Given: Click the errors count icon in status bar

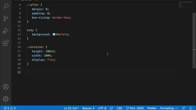Looking at the screenshot, I should point(6,108).
